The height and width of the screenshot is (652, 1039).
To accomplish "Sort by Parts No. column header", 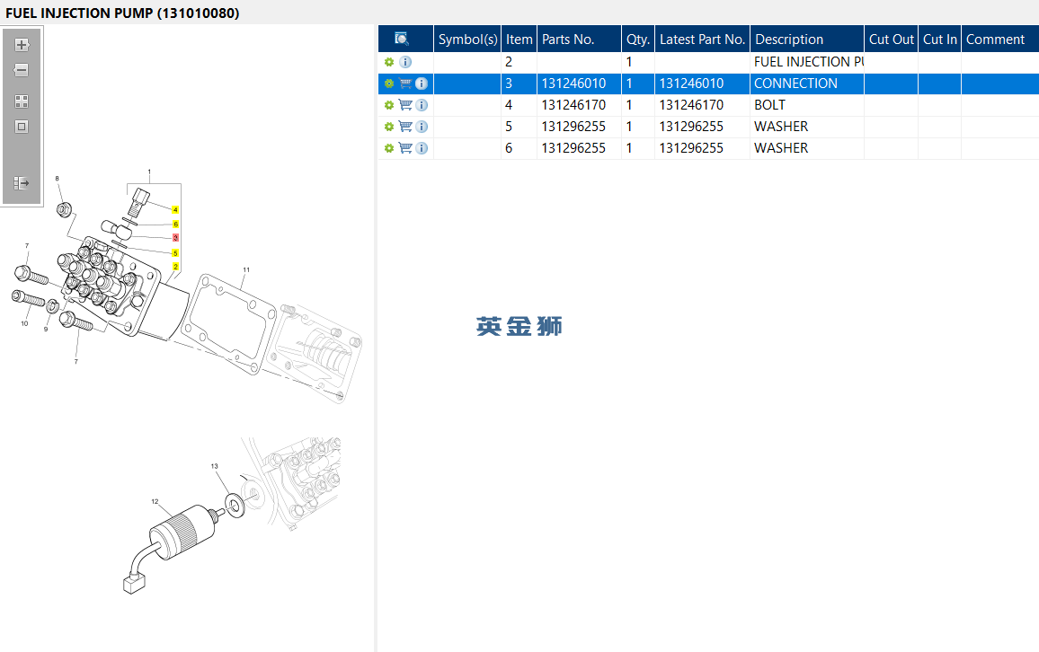I will 579,39.
